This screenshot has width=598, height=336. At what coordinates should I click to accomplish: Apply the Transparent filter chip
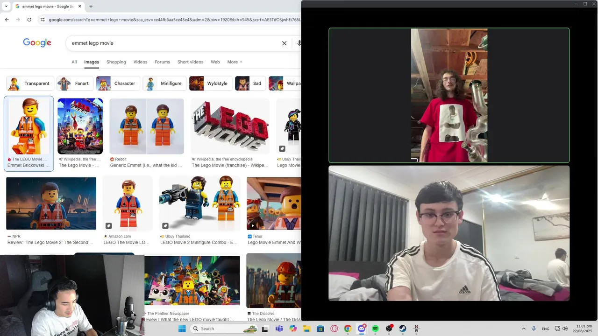point(30,84)
